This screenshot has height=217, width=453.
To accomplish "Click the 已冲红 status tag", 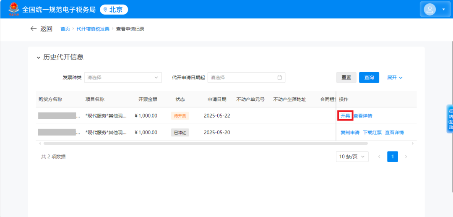I will click(180, 133).
